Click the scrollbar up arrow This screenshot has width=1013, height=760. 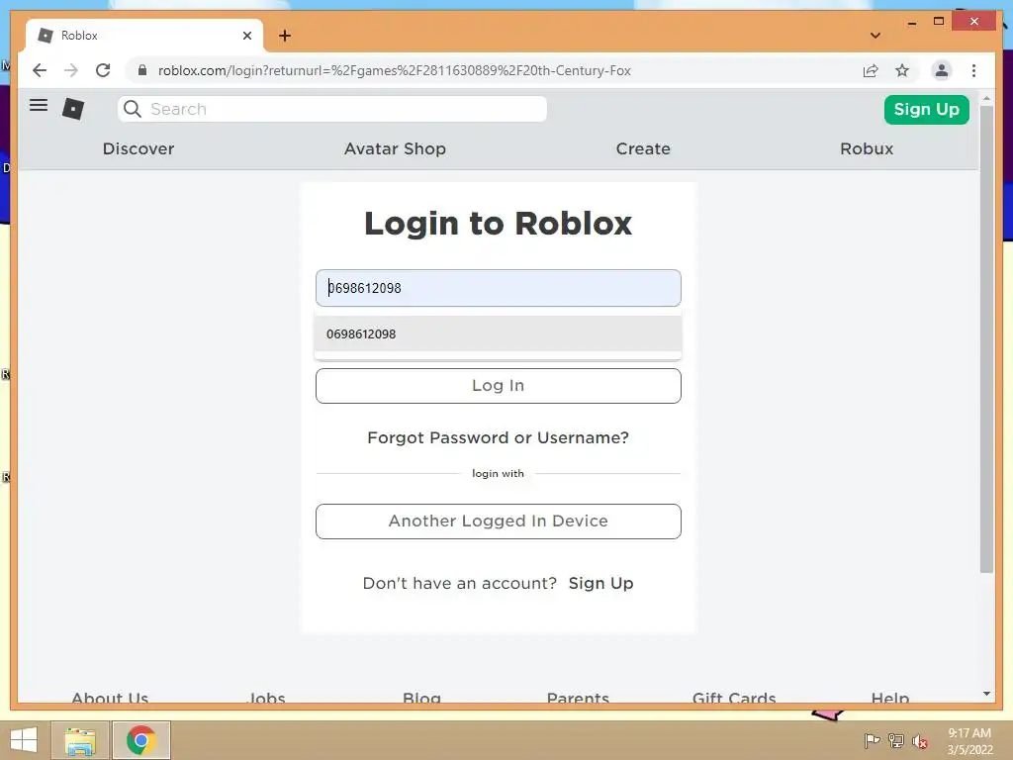point(986,99)
